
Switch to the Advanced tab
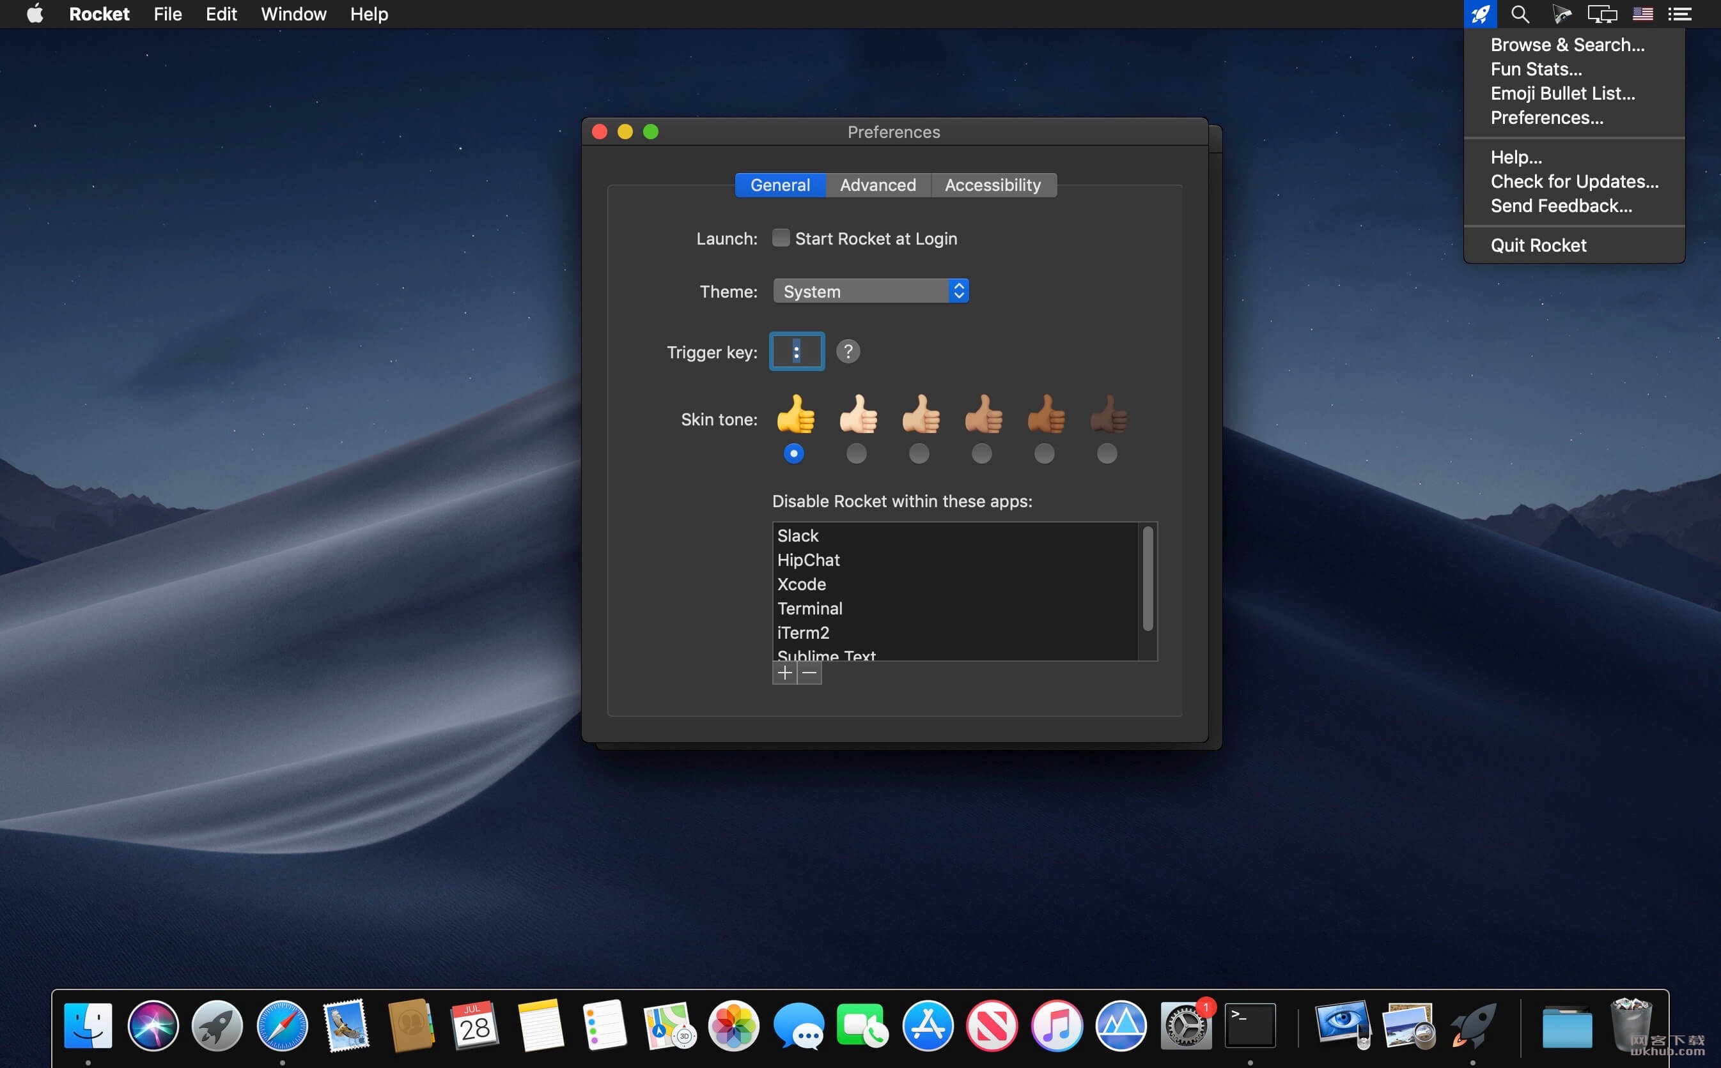coord(878,185)
